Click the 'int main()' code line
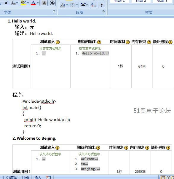This screenshot has width=174, height=179. (x=32, y=107)
